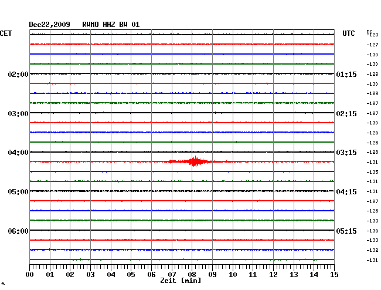
Task: Click the UTC column header
Action: (x=348, y=33)
